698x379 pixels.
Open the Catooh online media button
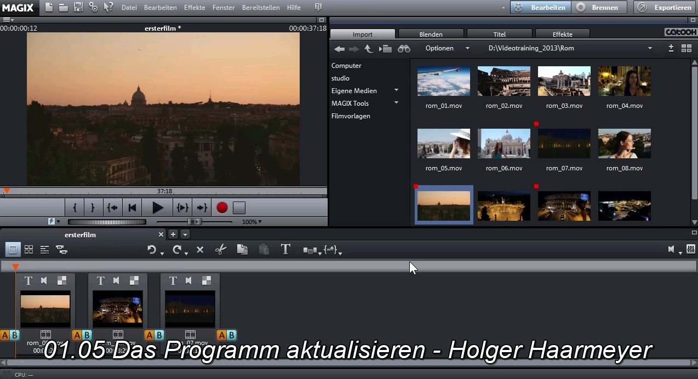click(x=680, y=32)
